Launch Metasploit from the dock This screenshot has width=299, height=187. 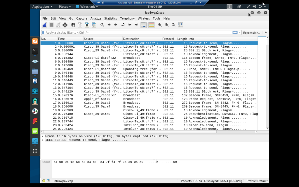click(35, 81)
